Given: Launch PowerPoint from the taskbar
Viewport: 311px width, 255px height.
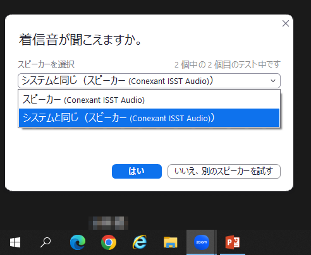Looking at the screenshot, I should 233,242.
